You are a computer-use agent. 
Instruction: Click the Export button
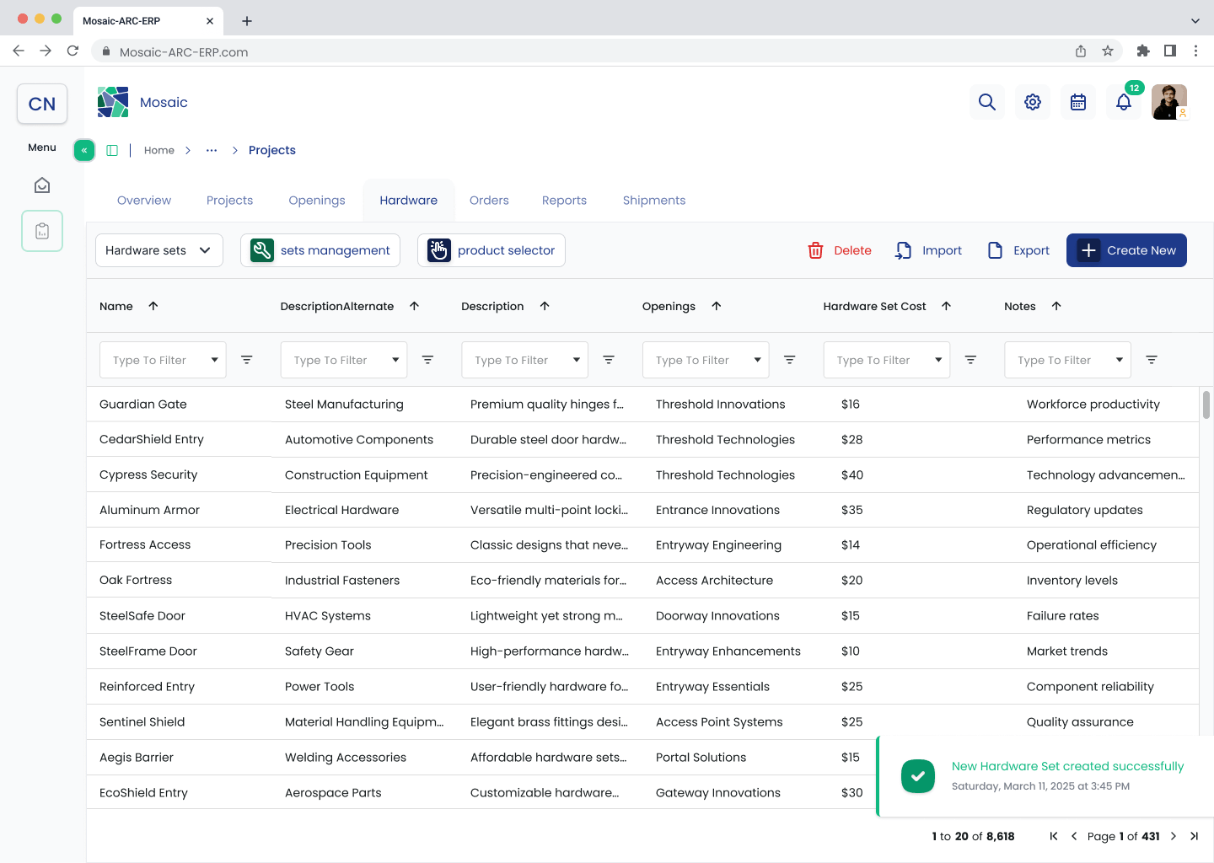click(x=1018, y=250)
